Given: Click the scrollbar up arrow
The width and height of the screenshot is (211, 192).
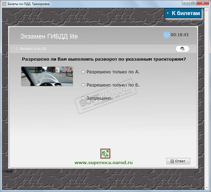Looking at the screenshot, I should point(207,10).
